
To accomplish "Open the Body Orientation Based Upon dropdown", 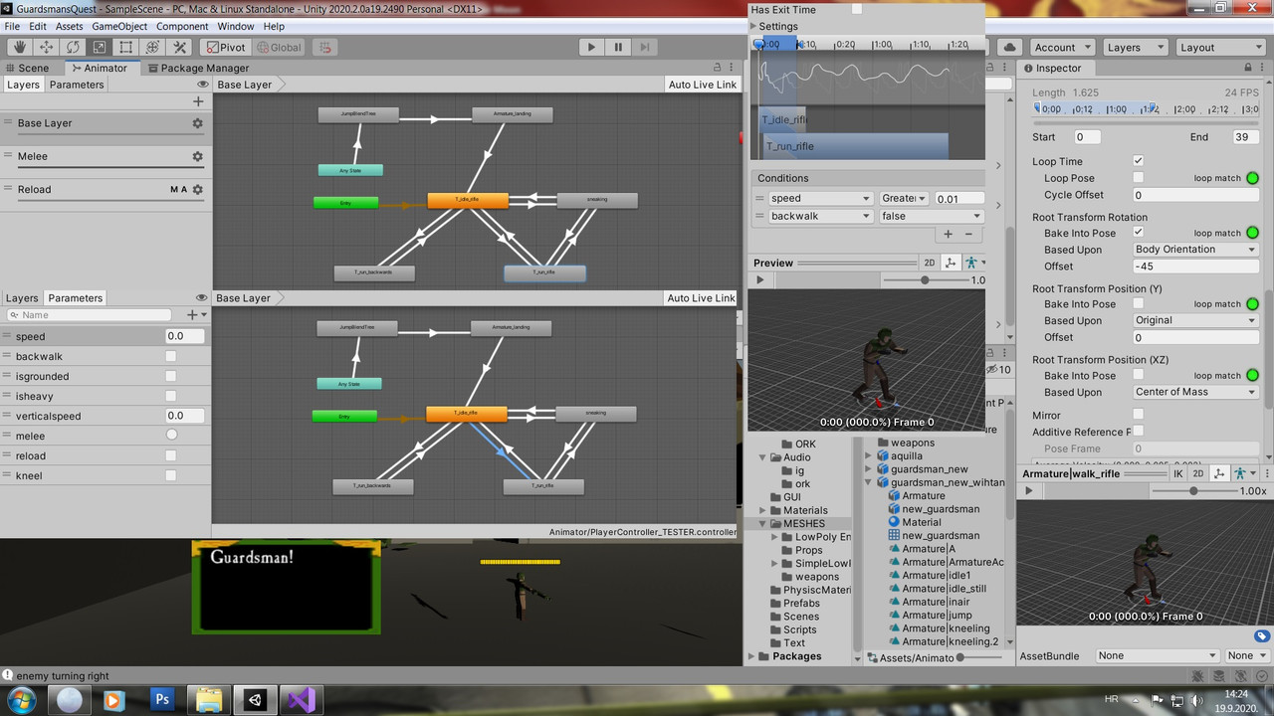I will [1196, 250].
